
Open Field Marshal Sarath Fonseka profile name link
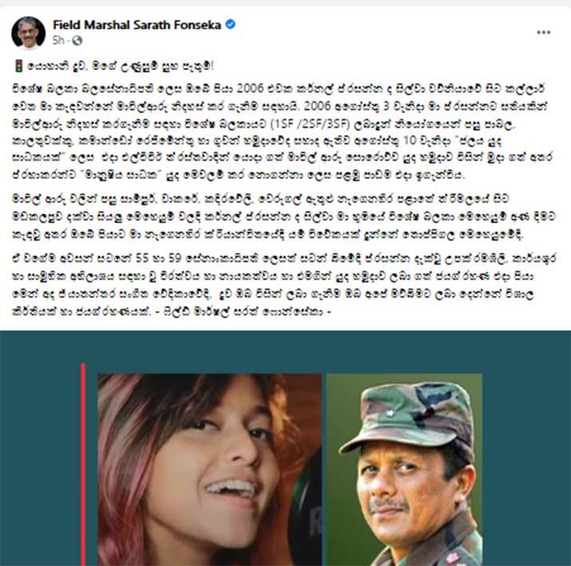click(x=137, y=25)
